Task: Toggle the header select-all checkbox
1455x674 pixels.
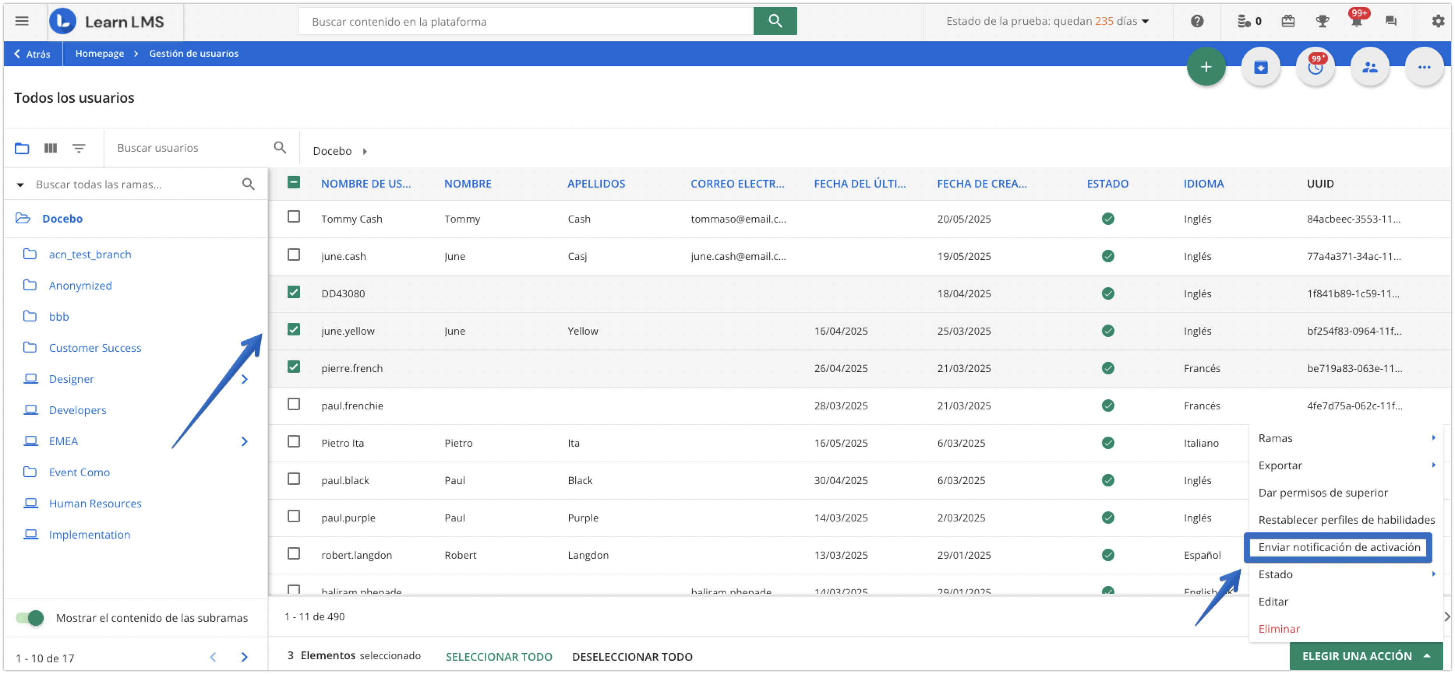Action: pos(293,182)
